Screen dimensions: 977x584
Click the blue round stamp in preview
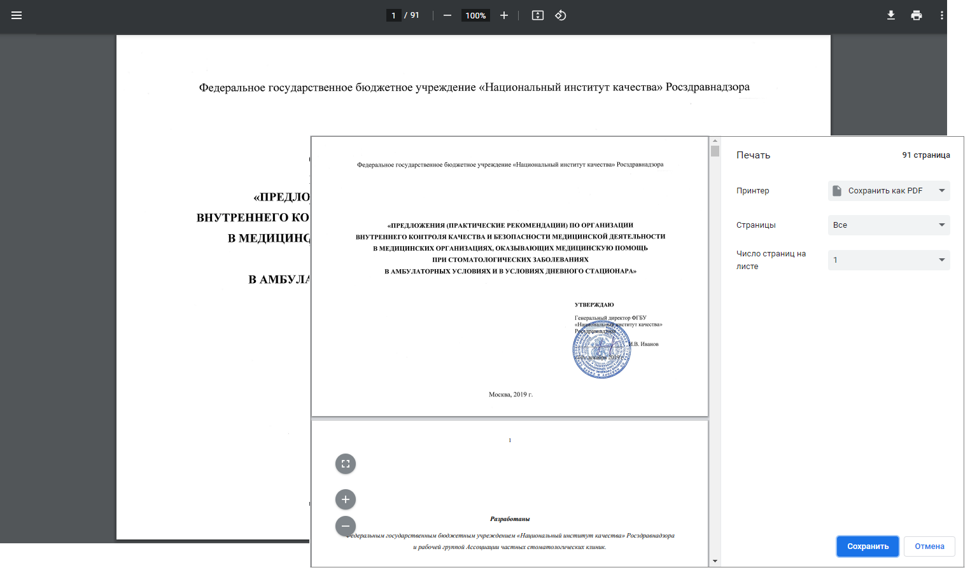[601, 350]
